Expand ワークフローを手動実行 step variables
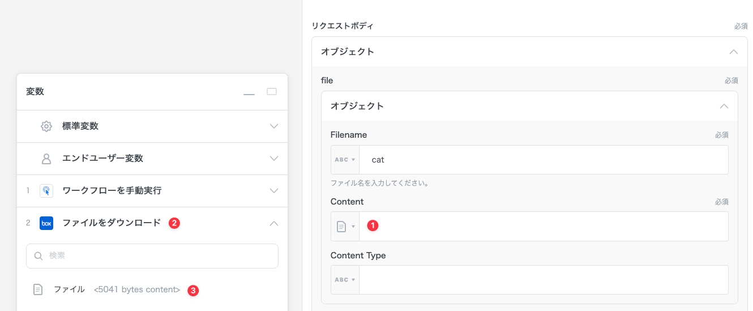The width and height of the screenshot is (753, 311). tap(274, 191)
